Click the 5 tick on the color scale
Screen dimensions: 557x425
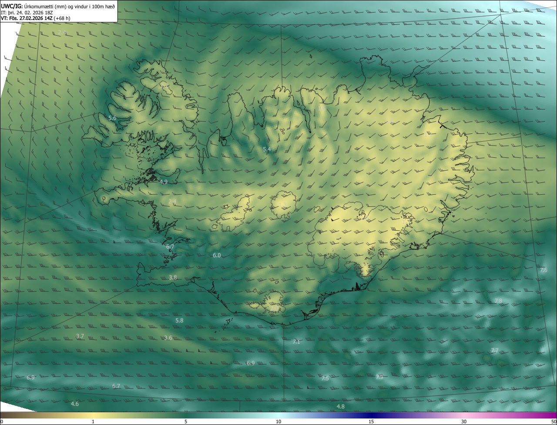(x=186, y=422)
